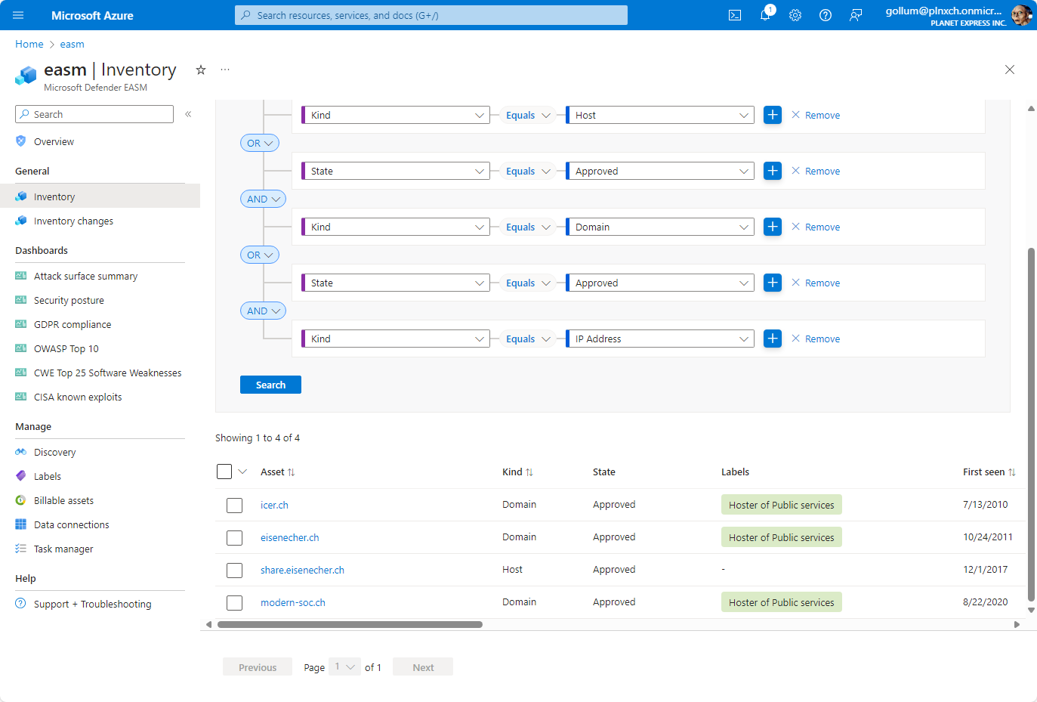Screen dimensions: 1037x702
Task: Collapse the sidebar with double chevron
Action: tap(188, 114)
